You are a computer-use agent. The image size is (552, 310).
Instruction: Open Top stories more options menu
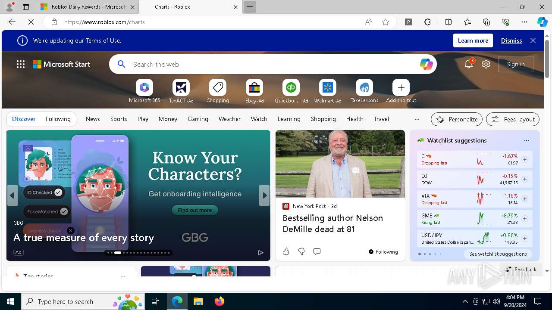tap(123, 275)
